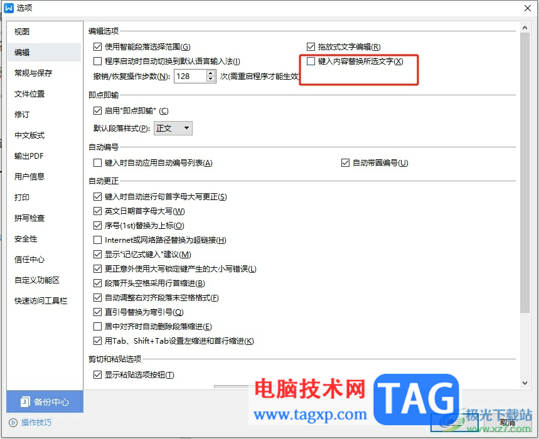Screen dimensions: 539x439
Task: Open the 操作技巧 tips link
Action: [36, 423]
